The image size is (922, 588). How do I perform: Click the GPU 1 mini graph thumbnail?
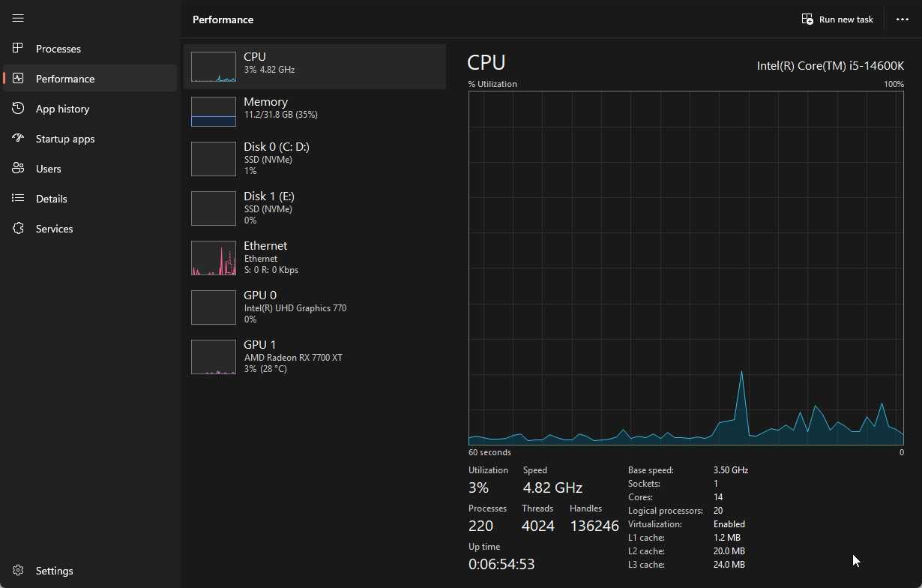coord(214,357)
